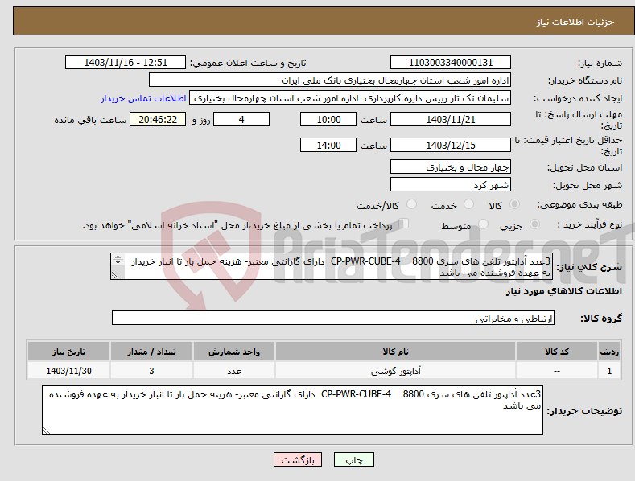The height and width of the screenshot is (481, 635).
Task: Click the توضیحات خریدار text area
Action: pyautogui.click(x=292, y=410)
